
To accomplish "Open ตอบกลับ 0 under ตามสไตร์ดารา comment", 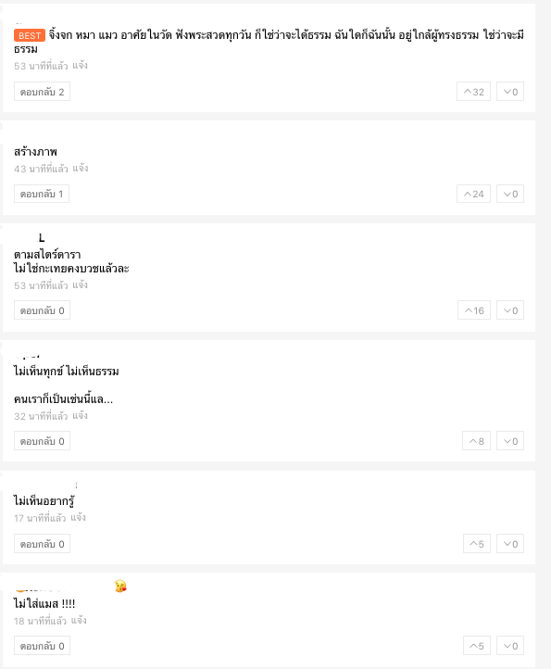I will pos(42,310).
